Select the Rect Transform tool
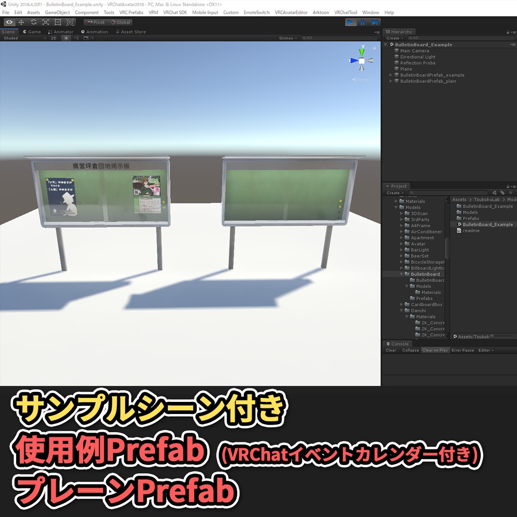The width and height of the screenshot is (517, 517). (57, 22)
